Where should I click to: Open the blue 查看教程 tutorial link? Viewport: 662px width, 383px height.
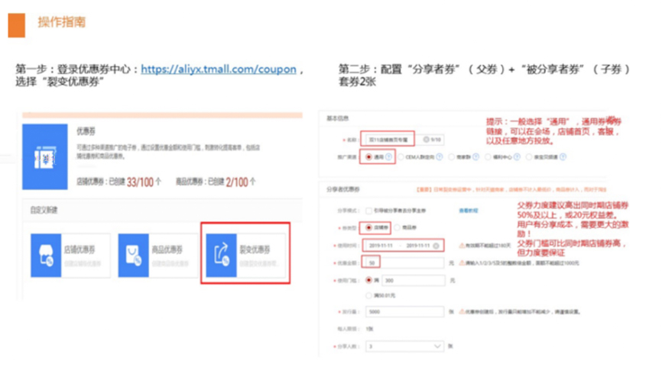pyautogui.click(x=468, y=211)
